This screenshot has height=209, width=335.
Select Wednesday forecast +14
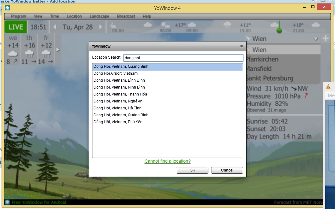point(13,49)
